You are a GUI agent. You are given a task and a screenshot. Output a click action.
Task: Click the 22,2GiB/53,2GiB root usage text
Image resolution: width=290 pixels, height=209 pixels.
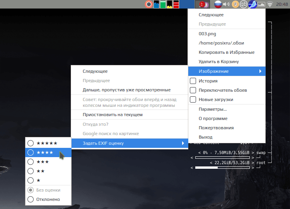click(x=232, y=163)
